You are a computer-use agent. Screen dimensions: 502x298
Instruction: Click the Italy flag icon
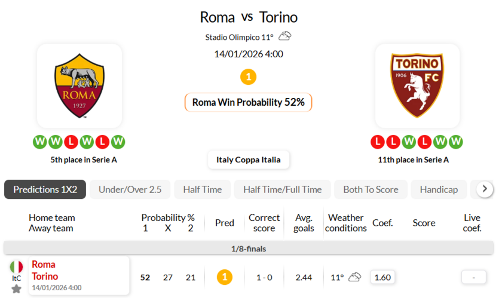pos(17,267)
